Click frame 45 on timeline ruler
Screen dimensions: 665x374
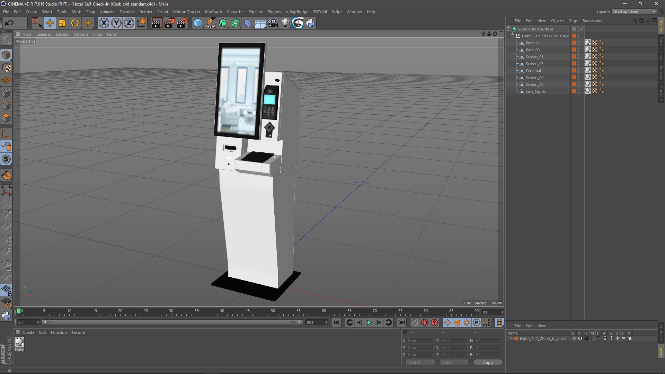pos(247,311)
